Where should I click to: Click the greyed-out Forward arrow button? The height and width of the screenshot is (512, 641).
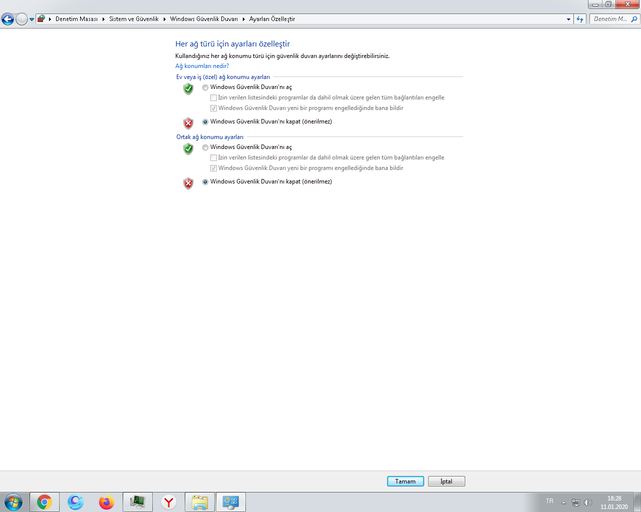(x=22, y=19)
